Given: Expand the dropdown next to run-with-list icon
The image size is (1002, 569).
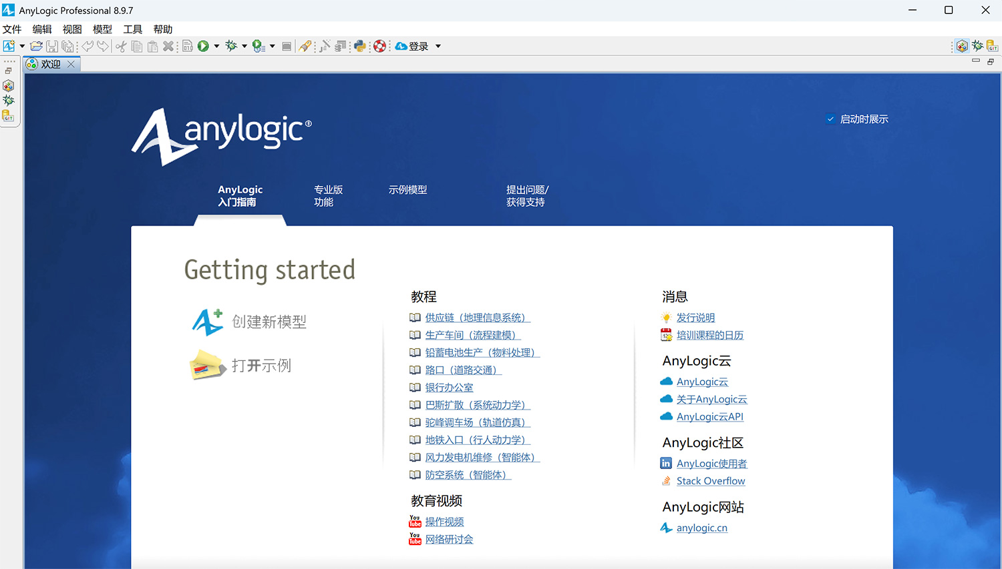Looking at the screenshot, I should 273,46.
